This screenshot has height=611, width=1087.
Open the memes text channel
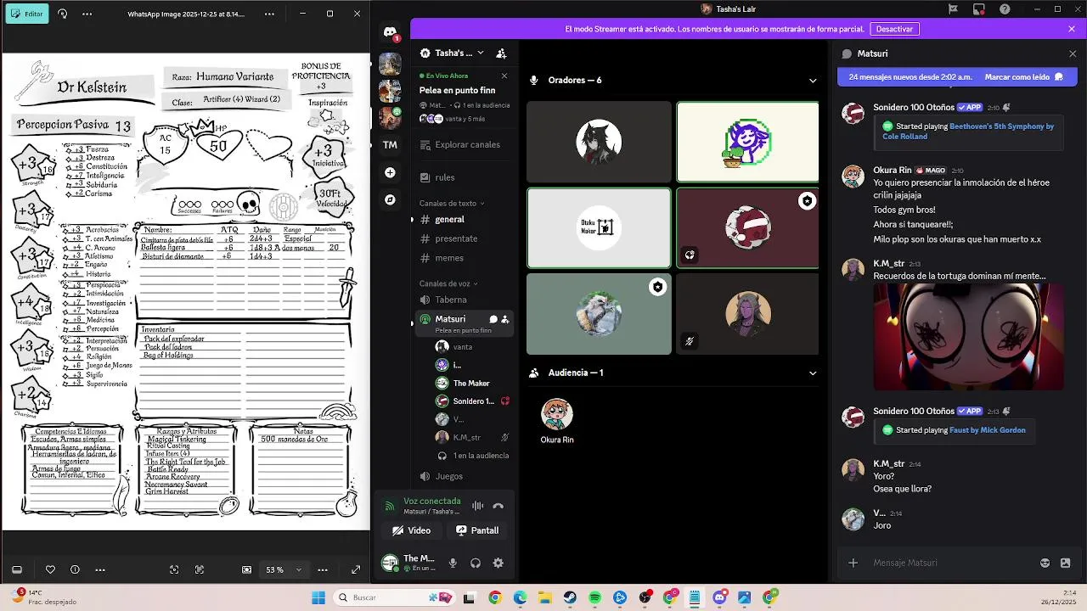[x=465, y=258]
